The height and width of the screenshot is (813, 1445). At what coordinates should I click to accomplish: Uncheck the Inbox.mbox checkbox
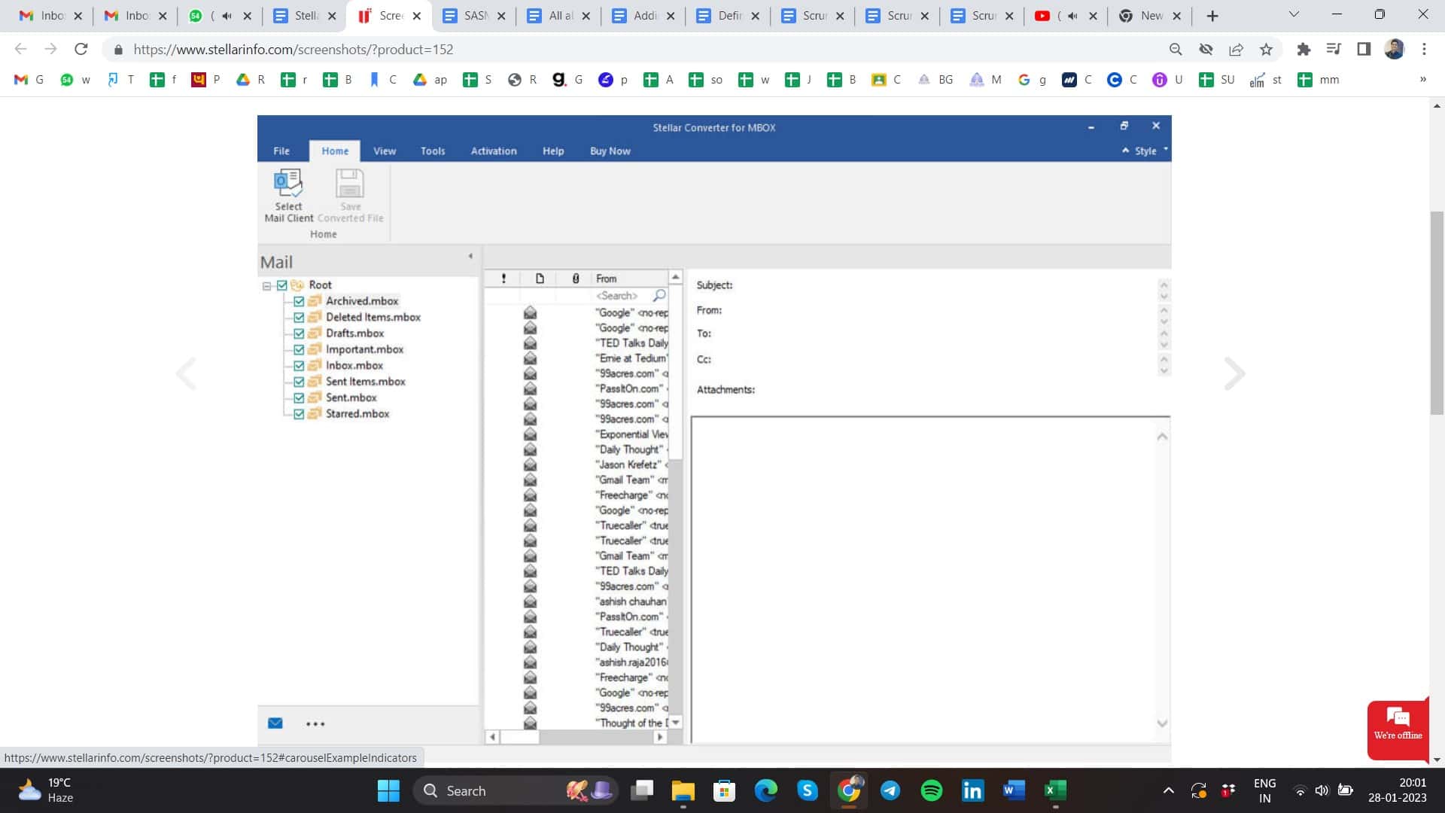[299, 366]
